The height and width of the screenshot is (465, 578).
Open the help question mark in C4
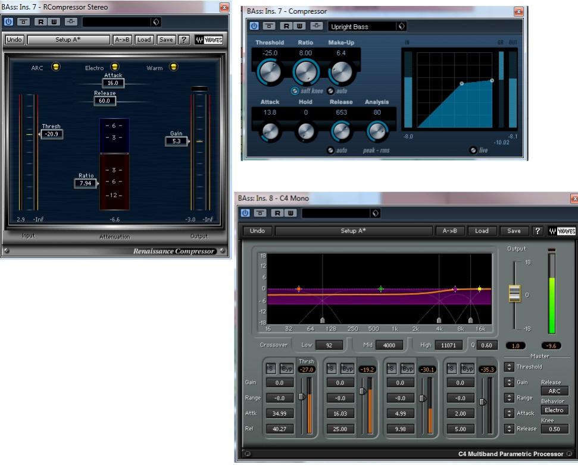[538, 231]
